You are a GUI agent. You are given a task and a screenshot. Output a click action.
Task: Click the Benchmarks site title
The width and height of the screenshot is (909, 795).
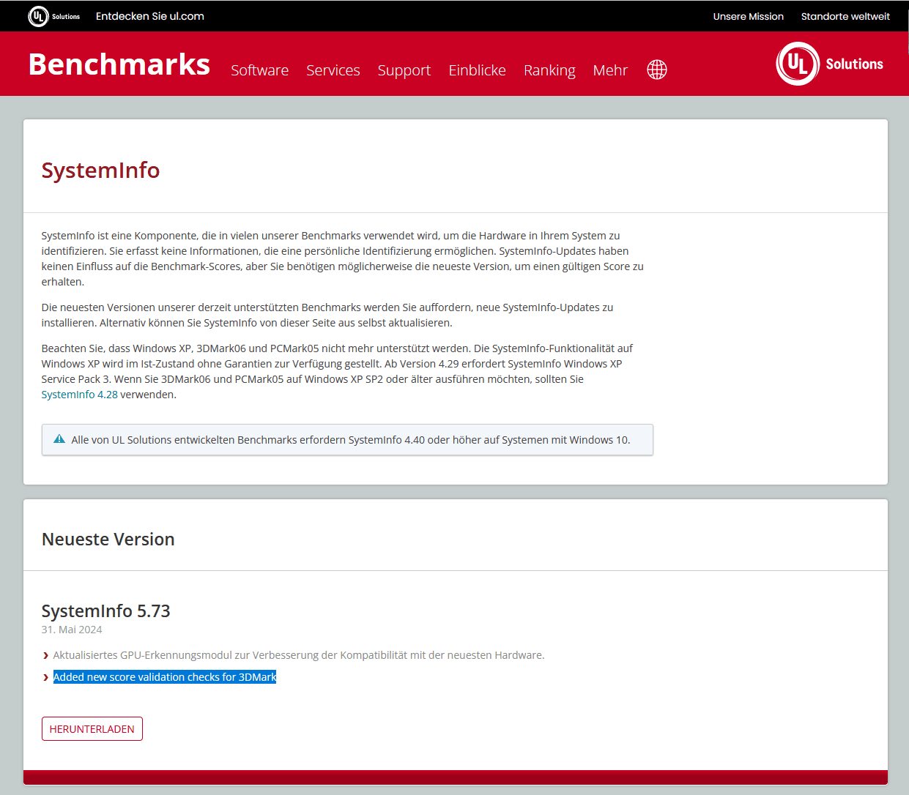119,64
